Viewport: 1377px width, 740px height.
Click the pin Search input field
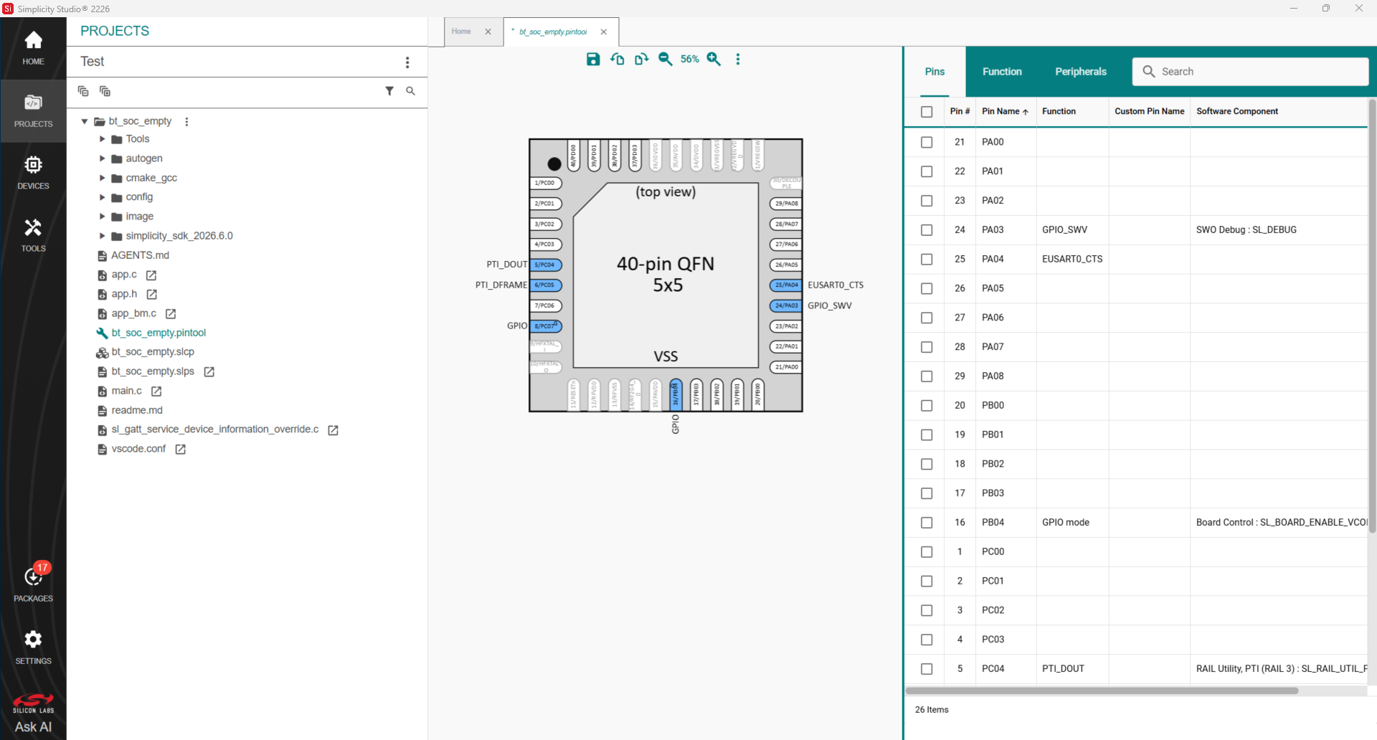[1250, 72]
